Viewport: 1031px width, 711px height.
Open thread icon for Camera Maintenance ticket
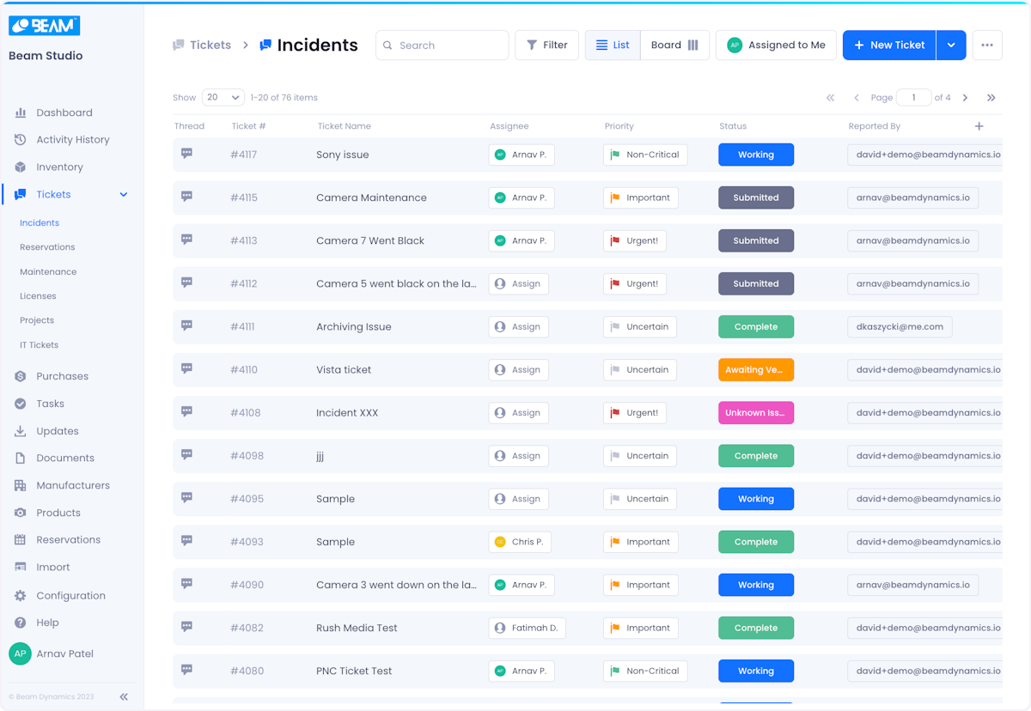186,197
